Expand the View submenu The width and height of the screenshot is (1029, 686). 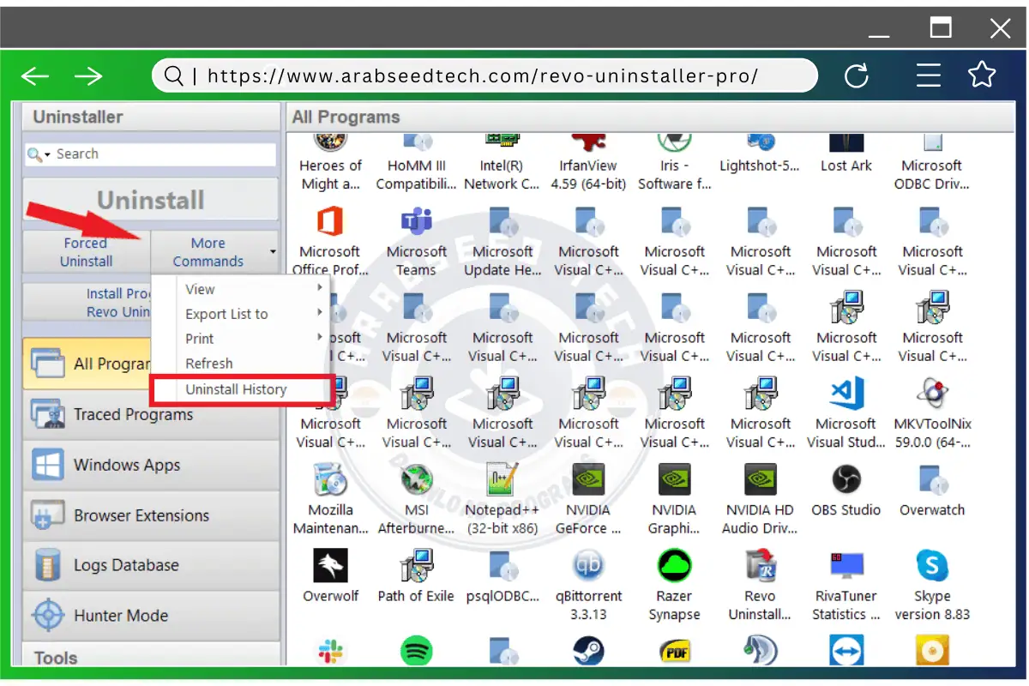(x=200, y=289)
